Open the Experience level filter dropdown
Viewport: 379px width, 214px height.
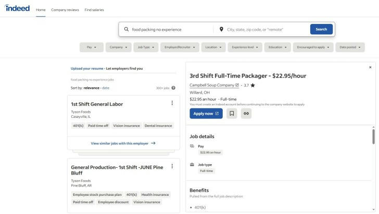click(245, 47)
